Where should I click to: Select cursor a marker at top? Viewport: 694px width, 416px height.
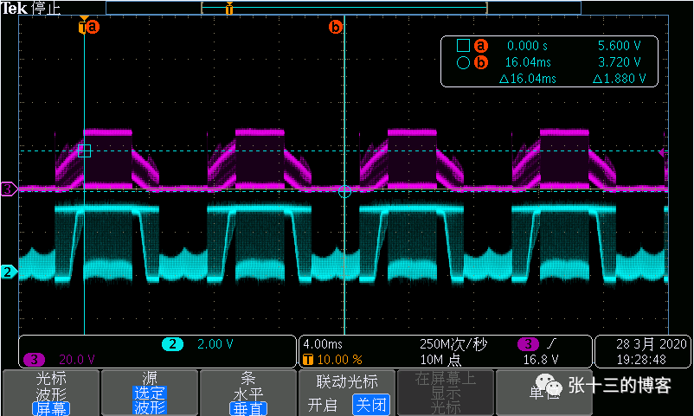92,27
